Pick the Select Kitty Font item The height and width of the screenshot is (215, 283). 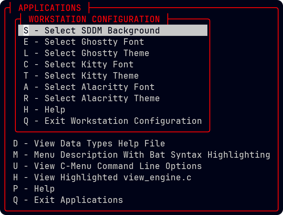click(x=89, y=65)
